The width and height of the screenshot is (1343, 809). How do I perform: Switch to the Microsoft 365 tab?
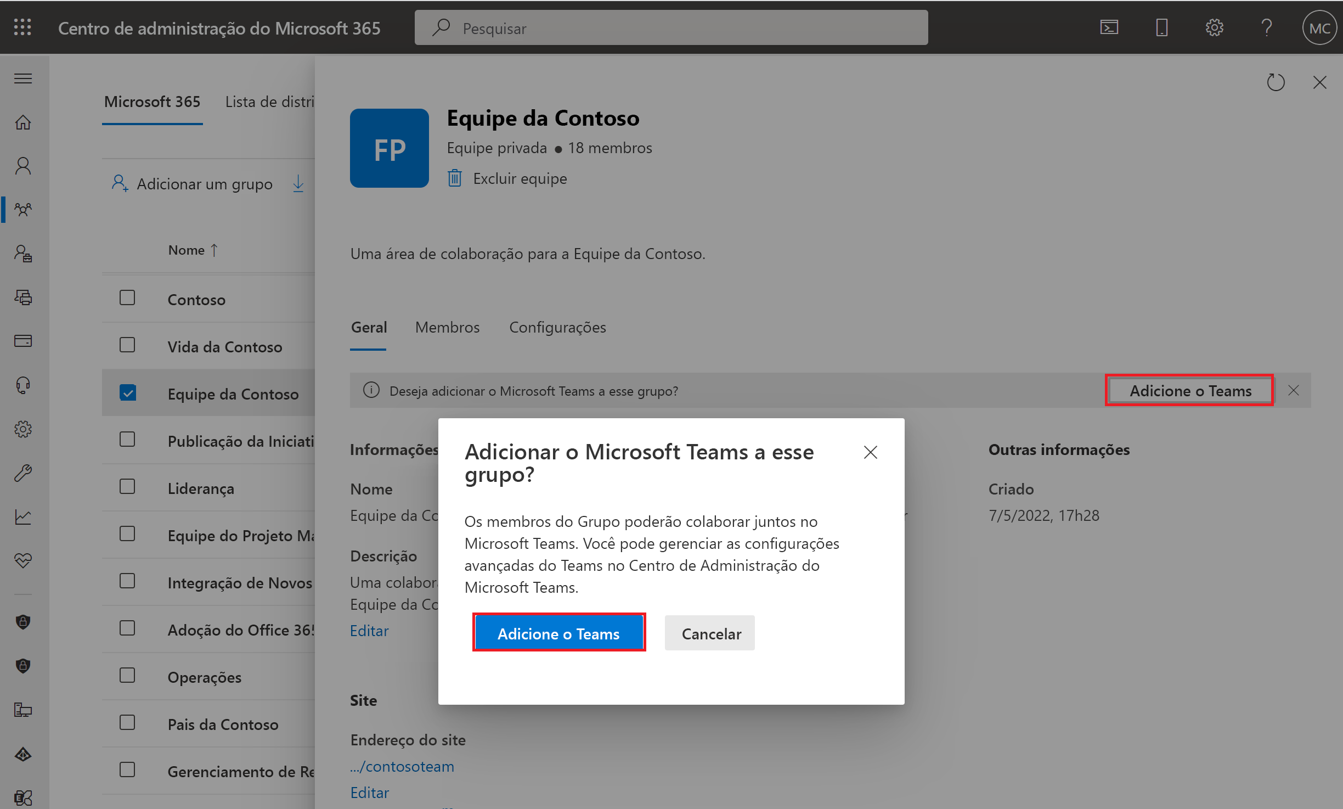(x=152, y=102)
